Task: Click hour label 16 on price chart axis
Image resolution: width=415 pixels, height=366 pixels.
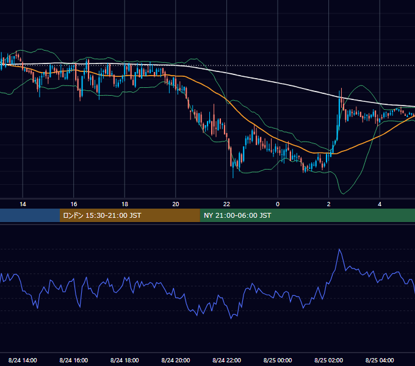Action: (x=74, y=204)
